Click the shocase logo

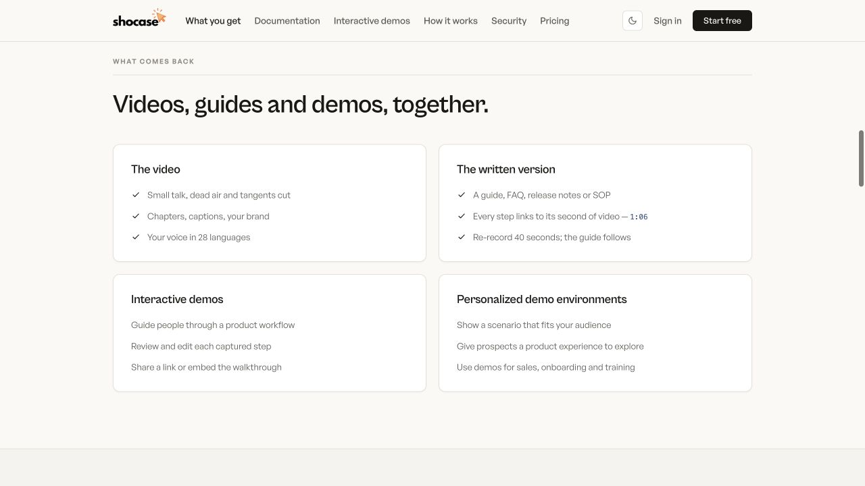pos(139,18)
